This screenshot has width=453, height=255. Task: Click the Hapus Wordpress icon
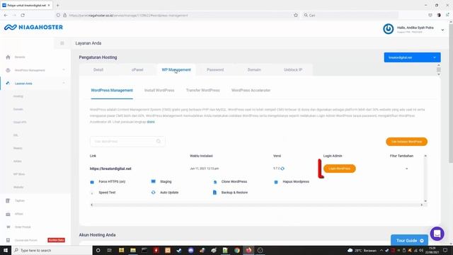[276, 182]
